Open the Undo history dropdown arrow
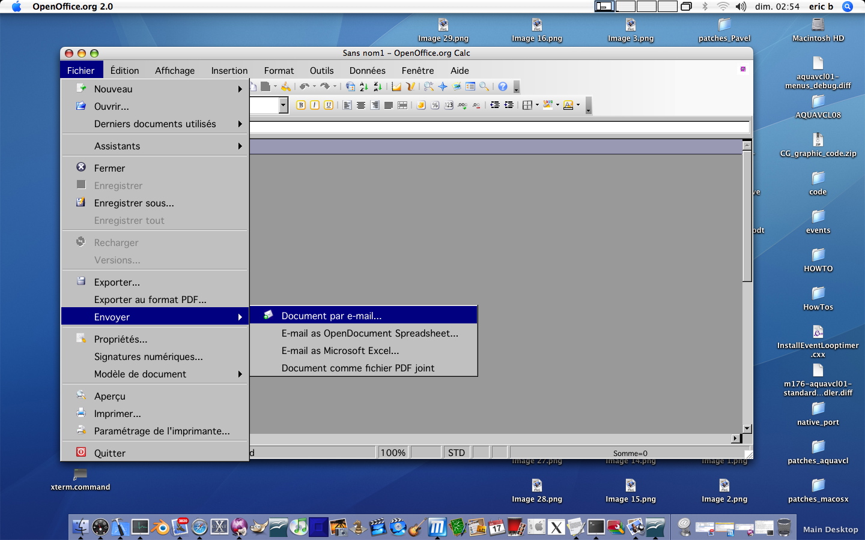 point(314,87)
